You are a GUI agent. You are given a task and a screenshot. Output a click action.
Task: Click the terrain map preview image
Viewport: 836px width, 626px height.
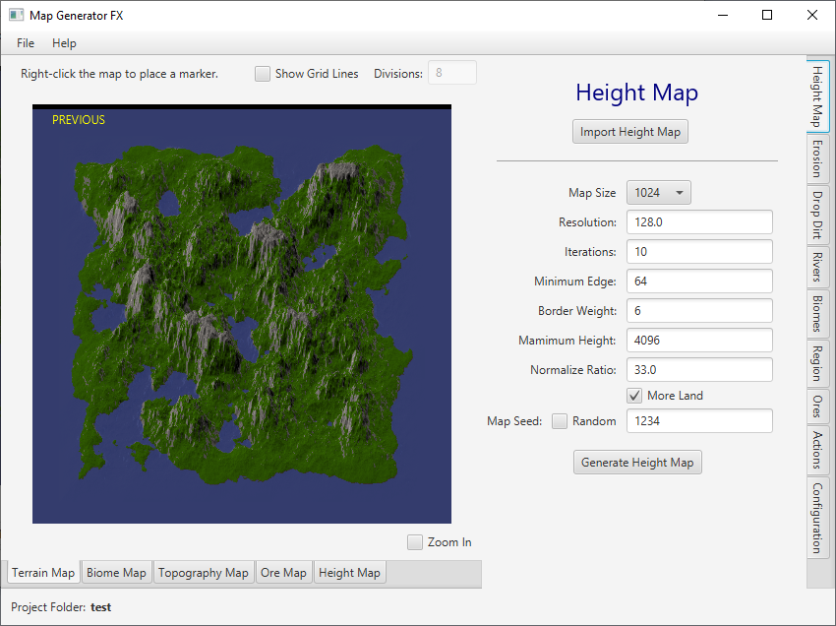coord(242,315)
